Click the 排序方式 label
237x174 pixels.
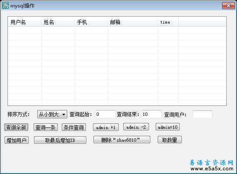coord(18,114)
